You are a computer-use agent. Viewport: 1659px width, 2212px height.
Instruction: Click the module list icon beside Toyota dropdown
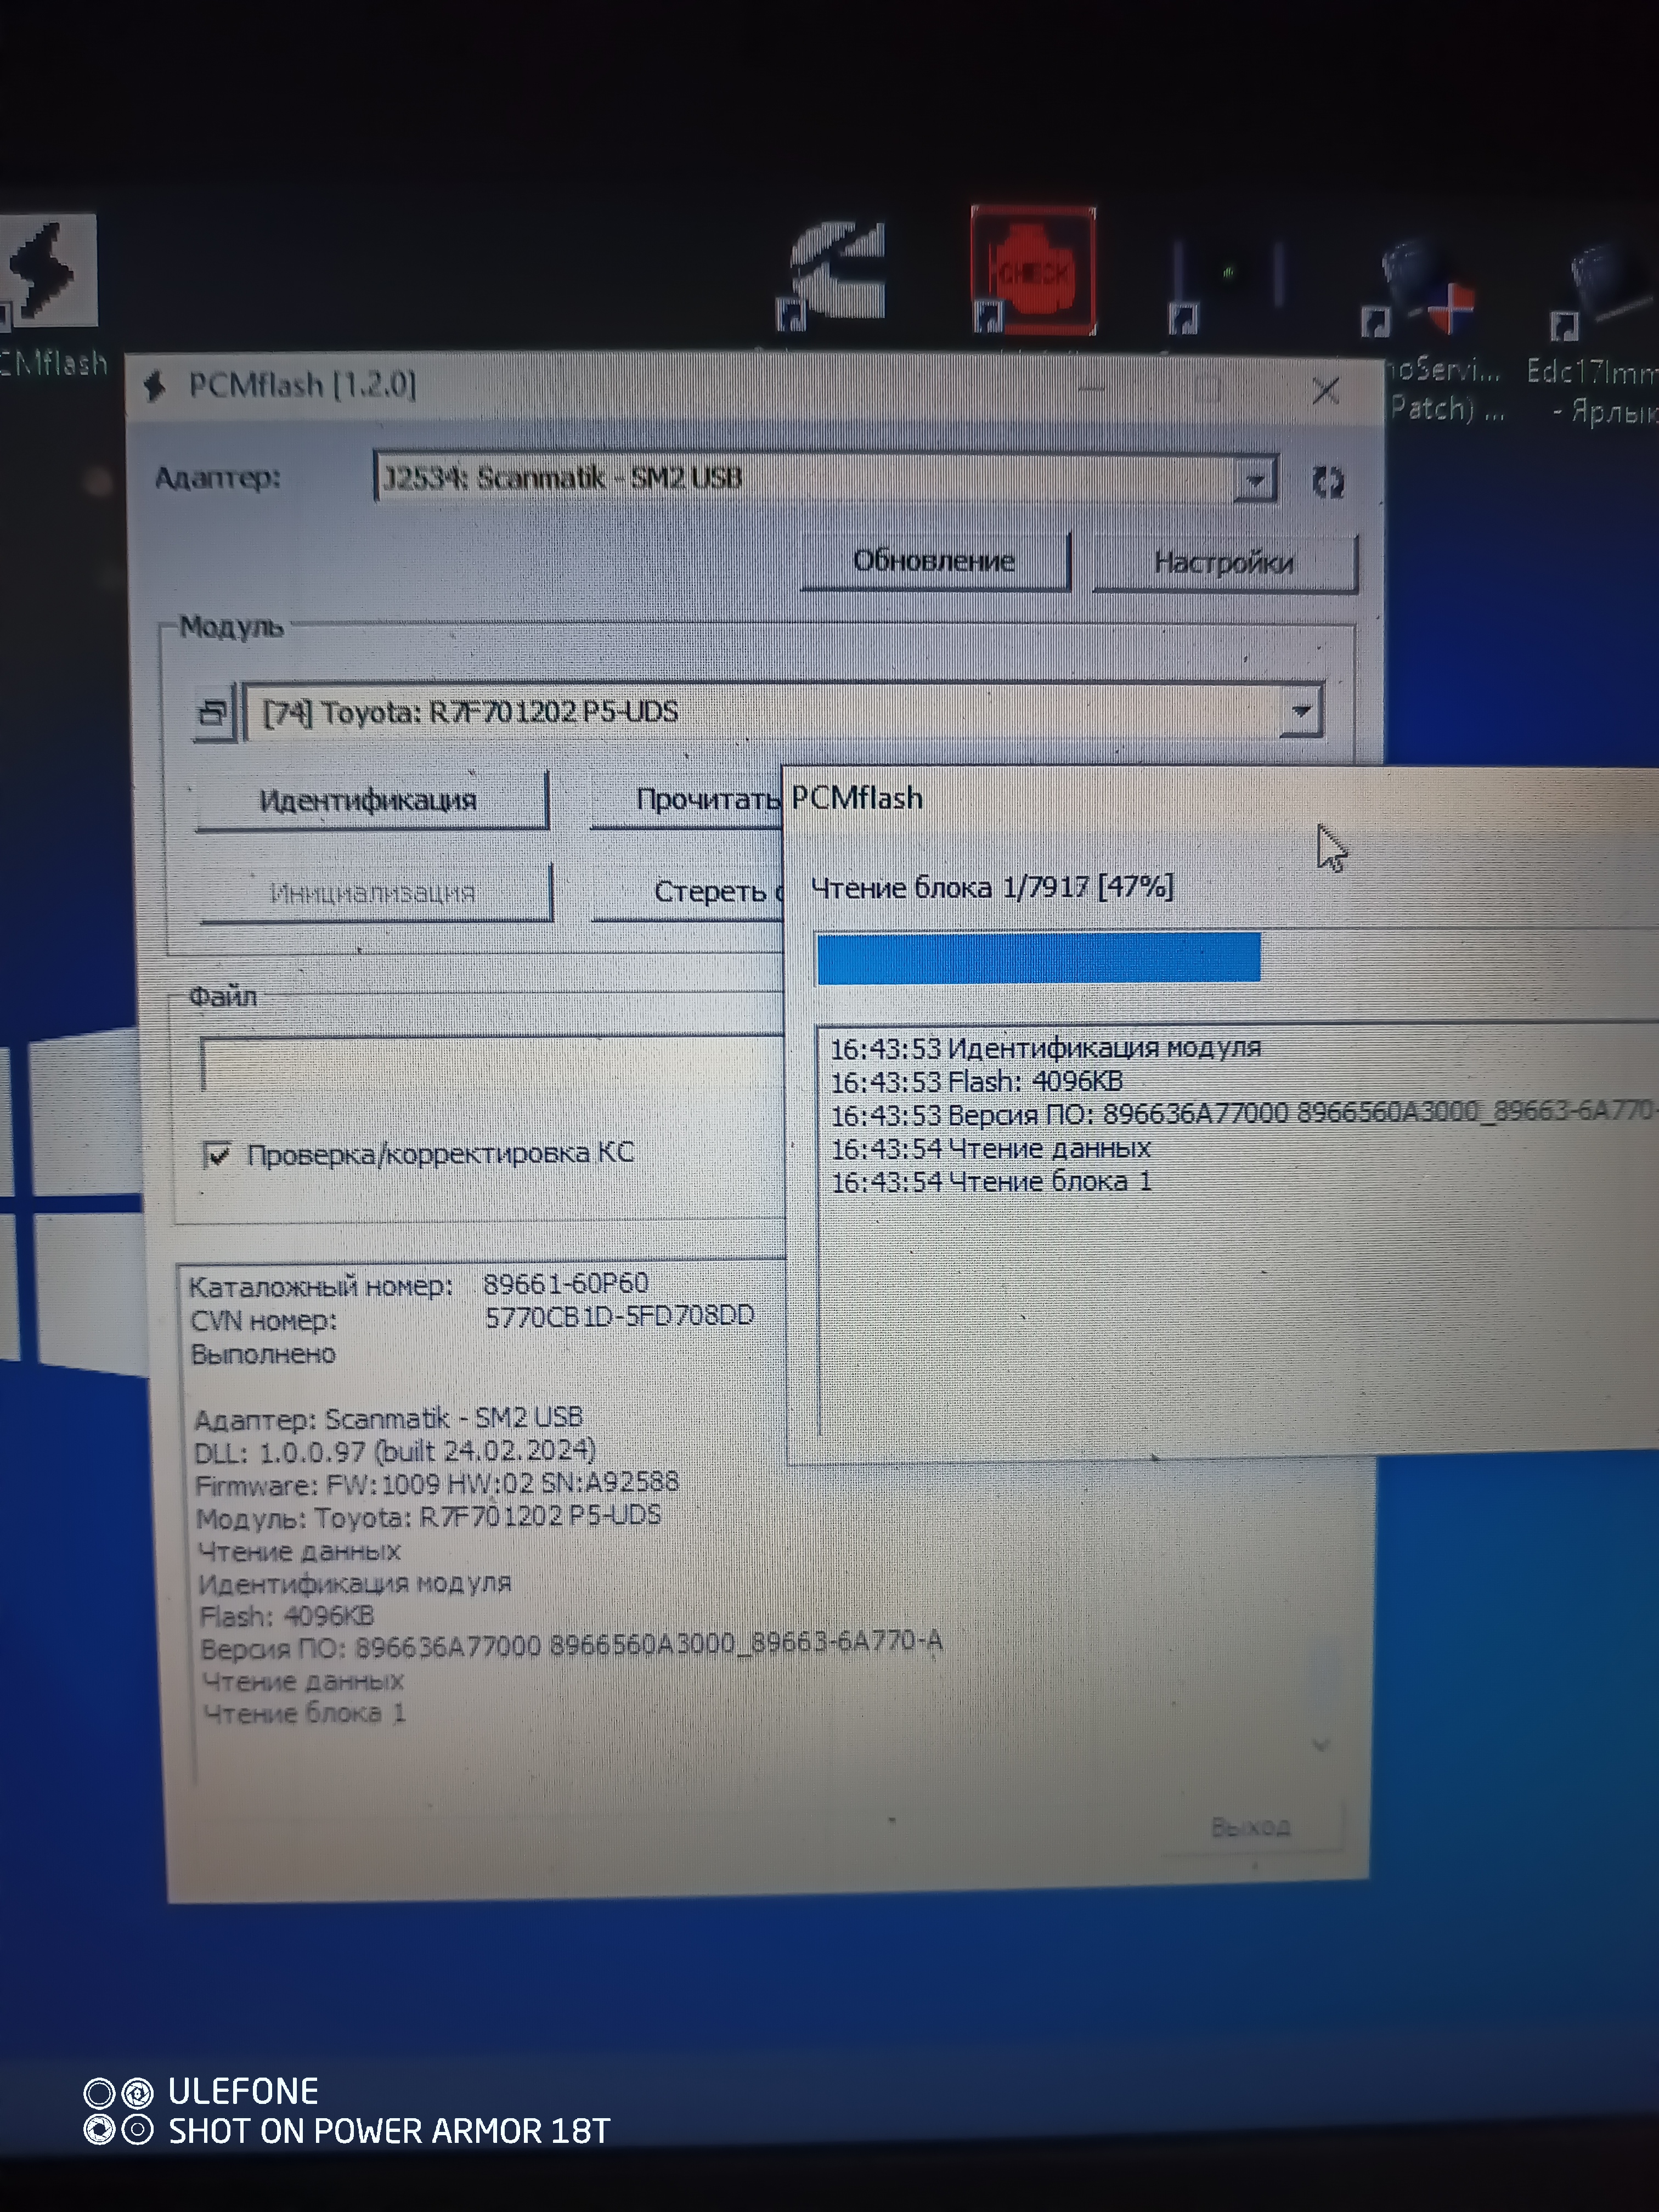coord(213,713)
